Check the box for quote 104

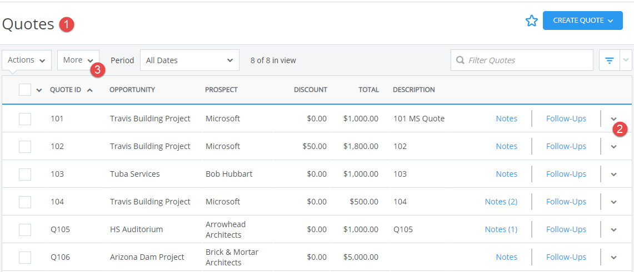click(x=25, y=202)
